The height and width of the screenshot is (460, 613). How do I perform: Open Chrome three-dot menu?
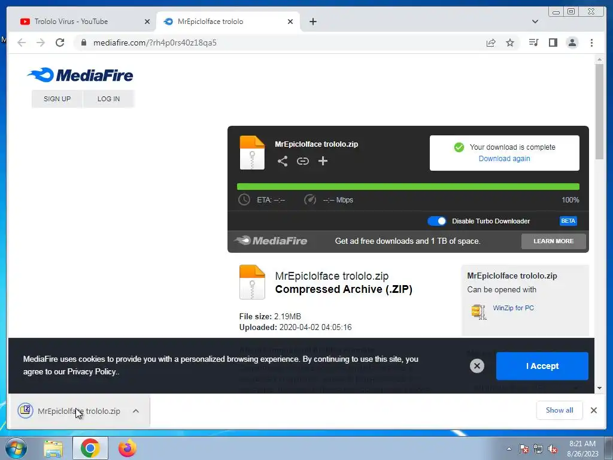[591, 43]
